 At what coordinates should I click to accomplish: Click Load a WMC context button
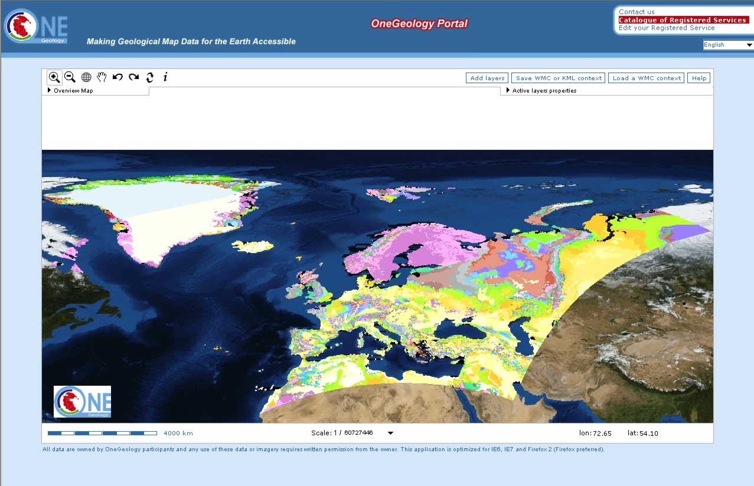click(647, 78)
